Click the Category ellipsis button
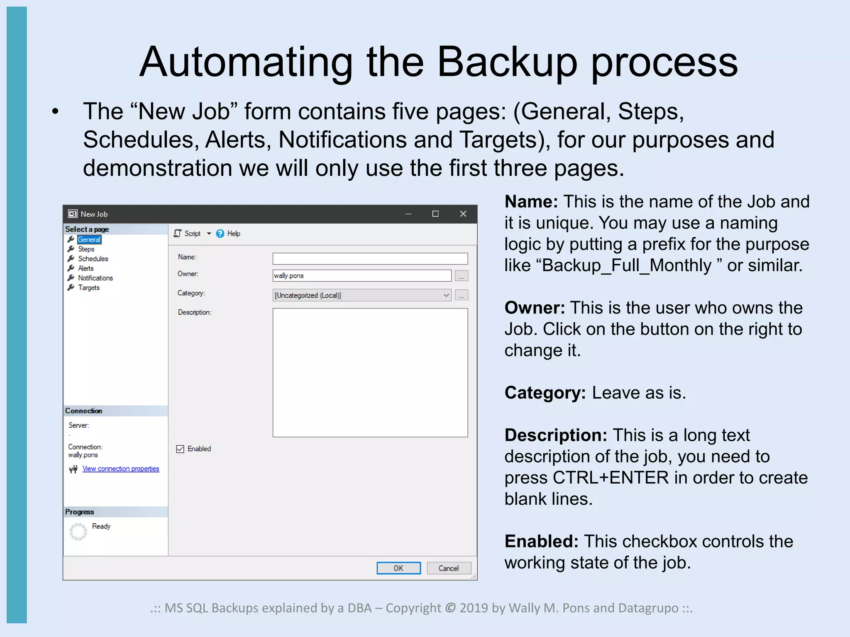 [461, 295]
